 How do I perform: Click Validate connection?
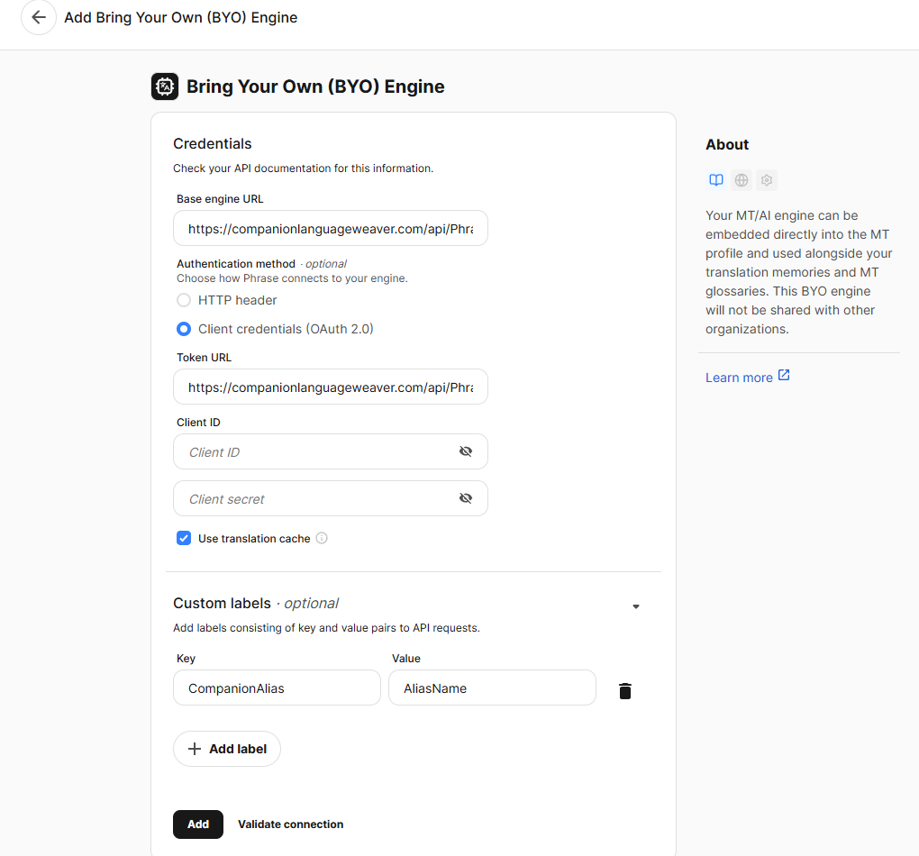coord(291,824)
